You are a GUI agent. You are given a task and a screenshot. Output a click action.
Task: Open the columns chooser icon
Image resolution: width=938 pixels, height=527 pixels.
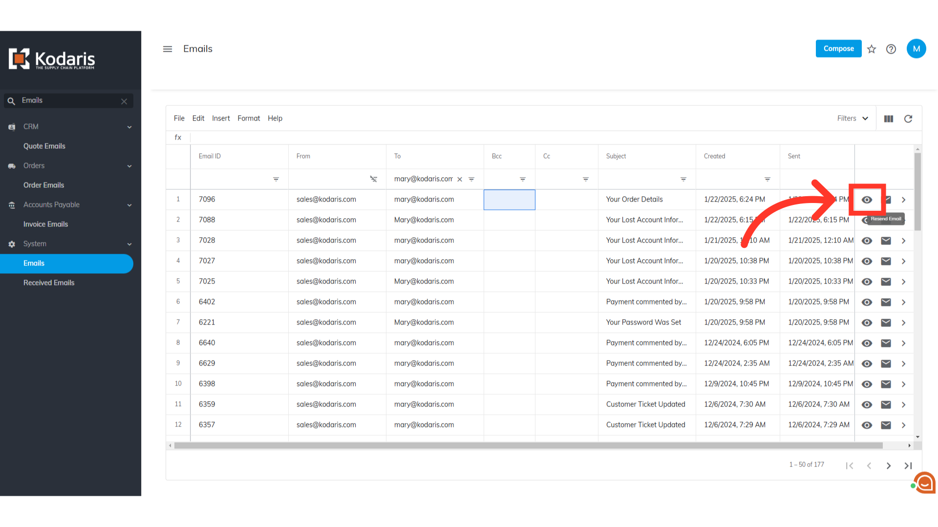[889, 119]
